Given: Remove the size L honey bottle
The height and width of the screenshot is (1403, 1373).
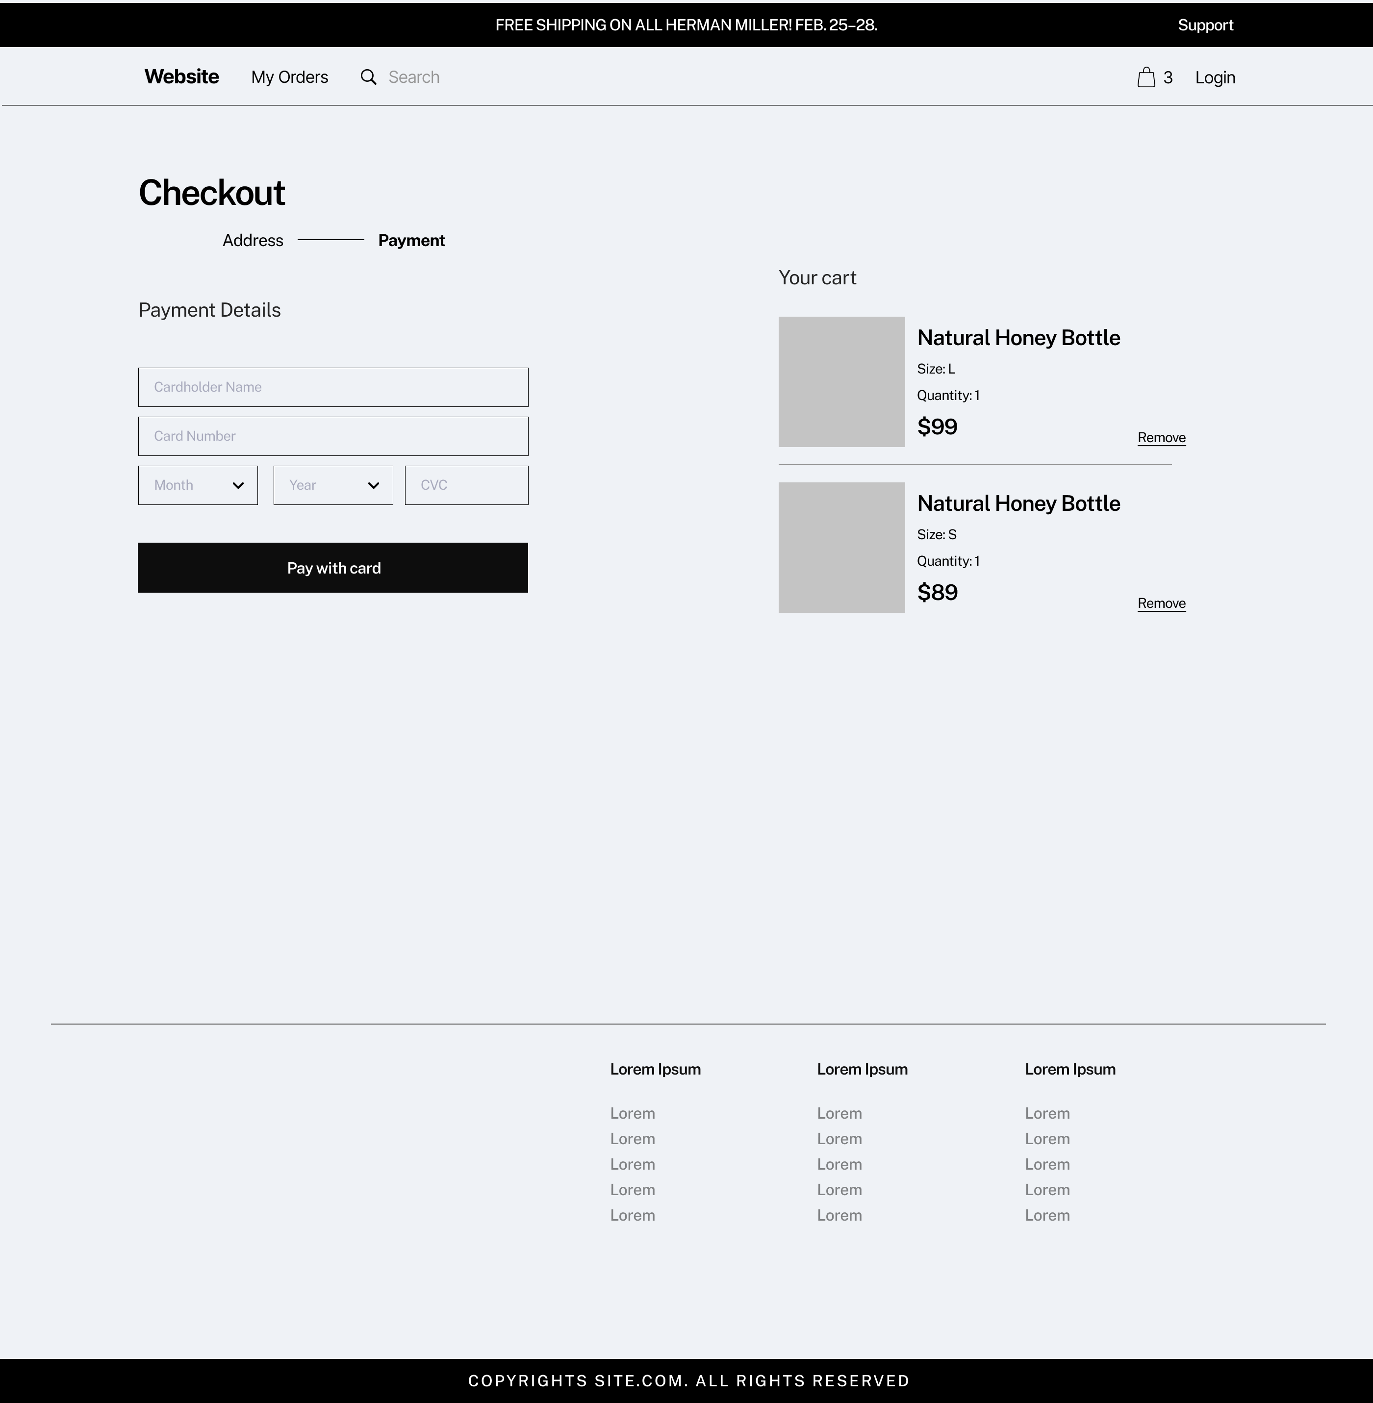Looking at the screenshot, I should tap(1162, 438).
